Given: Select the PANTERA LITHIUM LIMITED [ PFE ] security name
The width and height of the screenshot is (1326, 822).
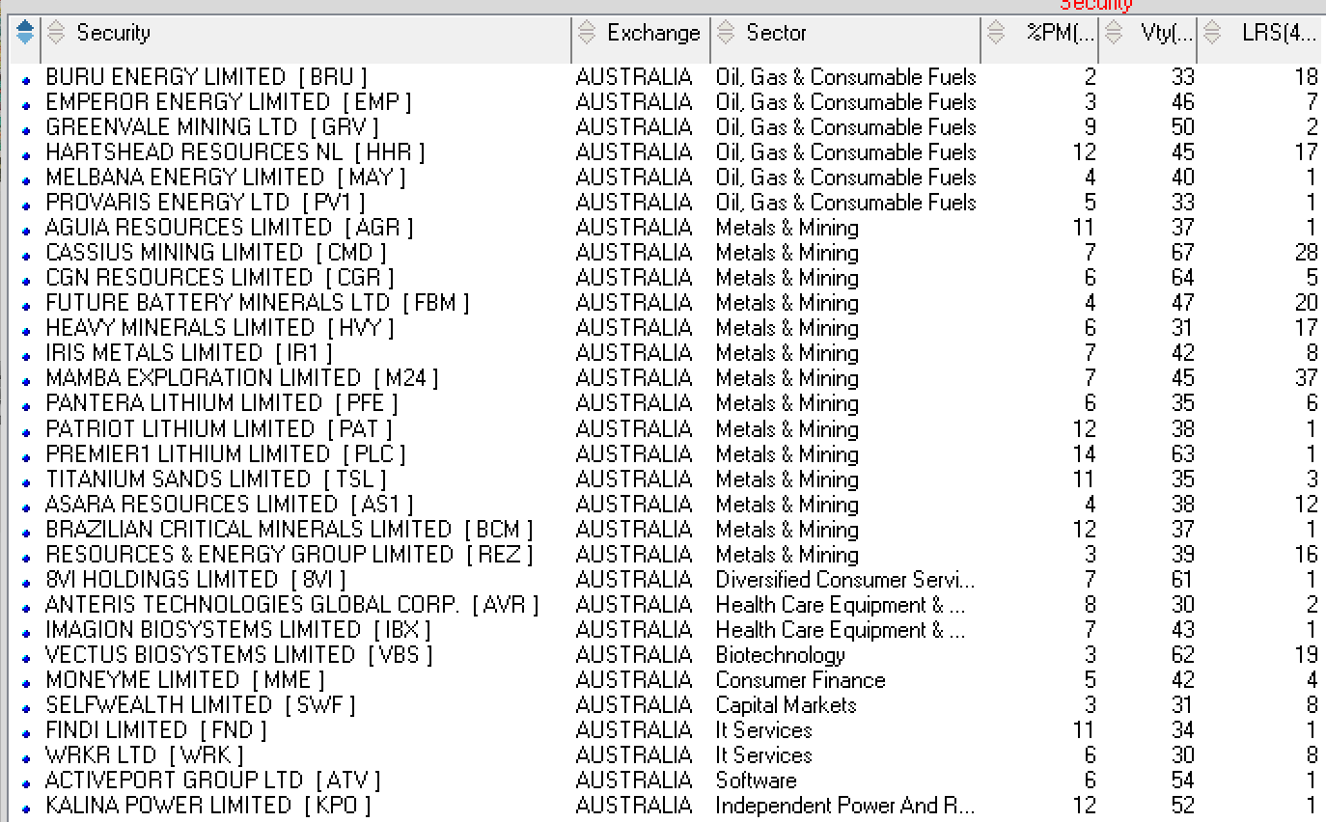Looking at the screenshot, I should tap(221, 403).
